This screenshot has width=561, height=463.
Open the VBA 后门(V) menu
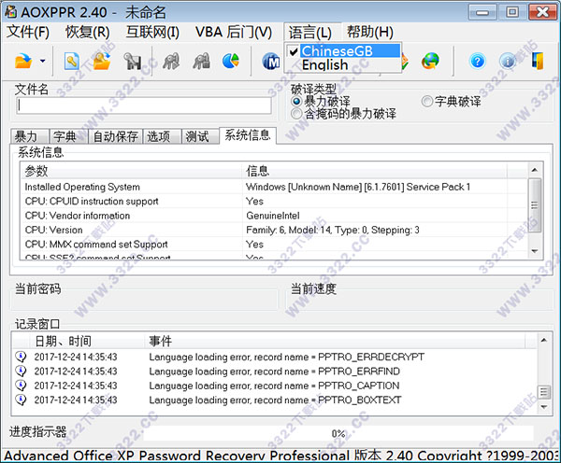click(234, 32)
